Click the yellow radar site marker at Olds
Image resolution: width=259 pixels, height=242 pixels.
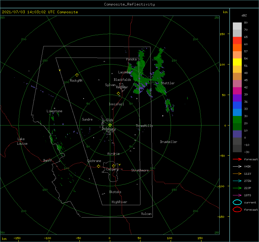pyautogui.click(x=110, y=125)
